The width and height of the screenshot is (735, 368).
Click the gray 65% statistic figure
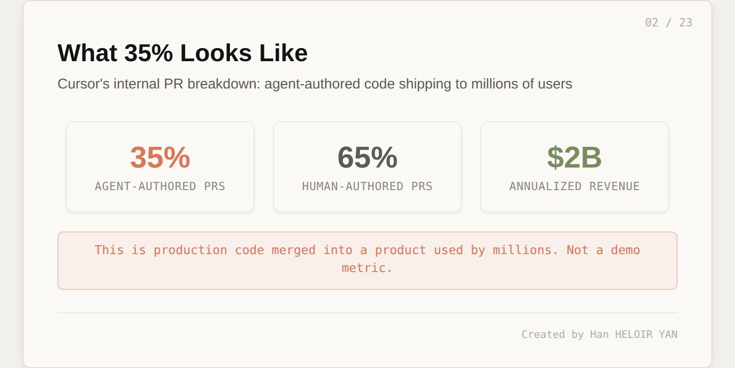367,157
